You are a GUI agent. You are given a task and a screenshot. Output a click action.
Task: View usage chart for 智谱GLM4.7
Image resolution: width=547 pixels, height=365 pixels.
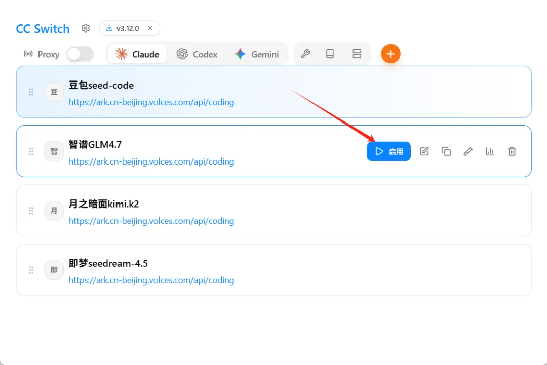(490, 151)
